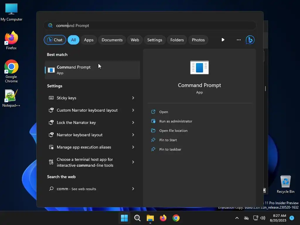
Task: Open Firefox from the taskbar
Action: [x=163, y=218]
